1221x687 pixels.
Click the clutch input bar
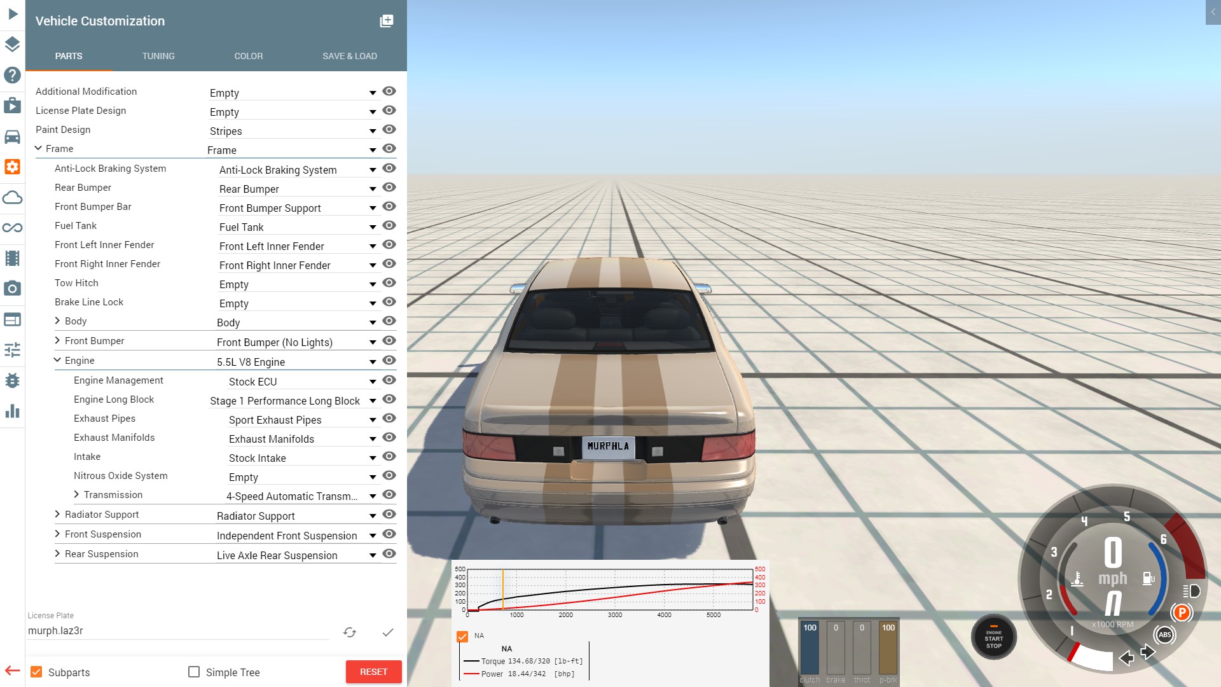coord(810,648)
